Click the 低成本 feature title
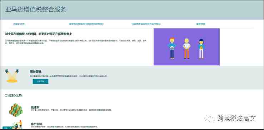Image resolution: width=264 pixels, height=130 pixels. coord(35,107)
